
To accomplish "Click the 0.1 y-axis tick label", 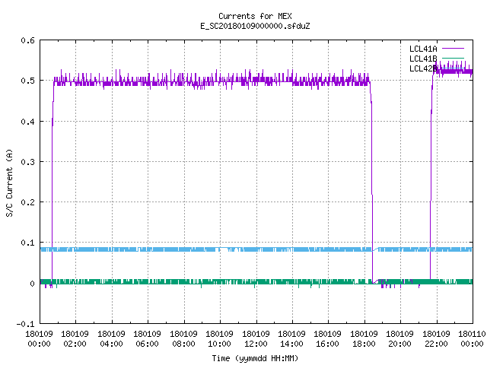I will (28, 243).
